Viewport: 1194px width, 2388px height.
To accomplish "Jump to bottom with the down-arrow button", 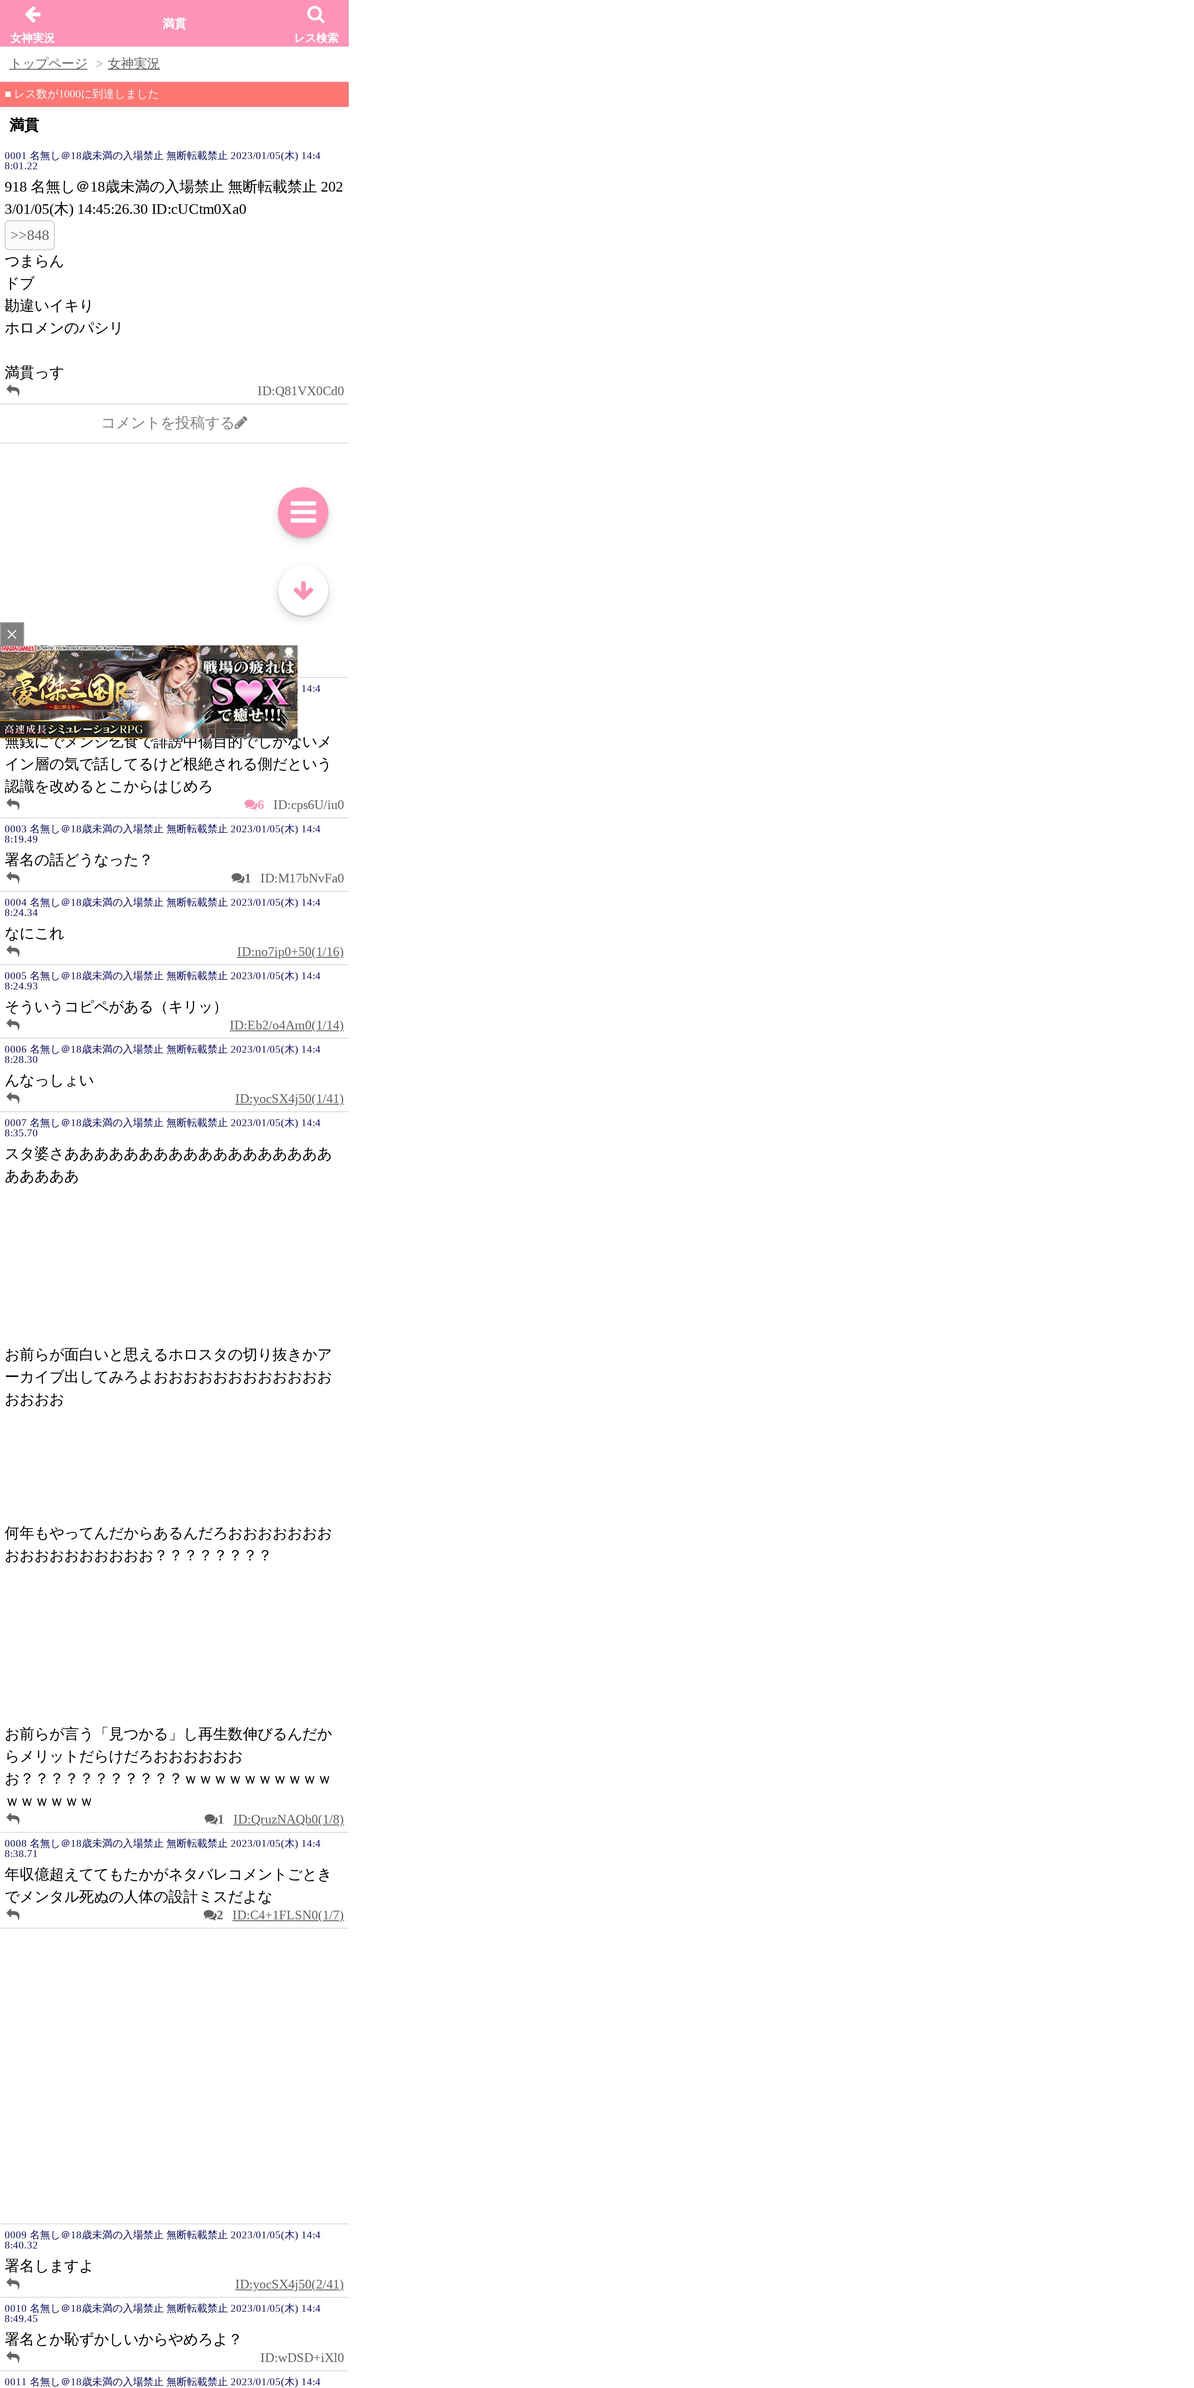I will 303,590.
